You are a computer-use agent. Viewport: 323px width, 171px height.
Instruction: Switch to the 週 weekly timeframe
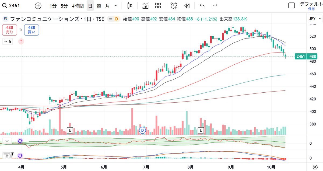pos(99,6)
